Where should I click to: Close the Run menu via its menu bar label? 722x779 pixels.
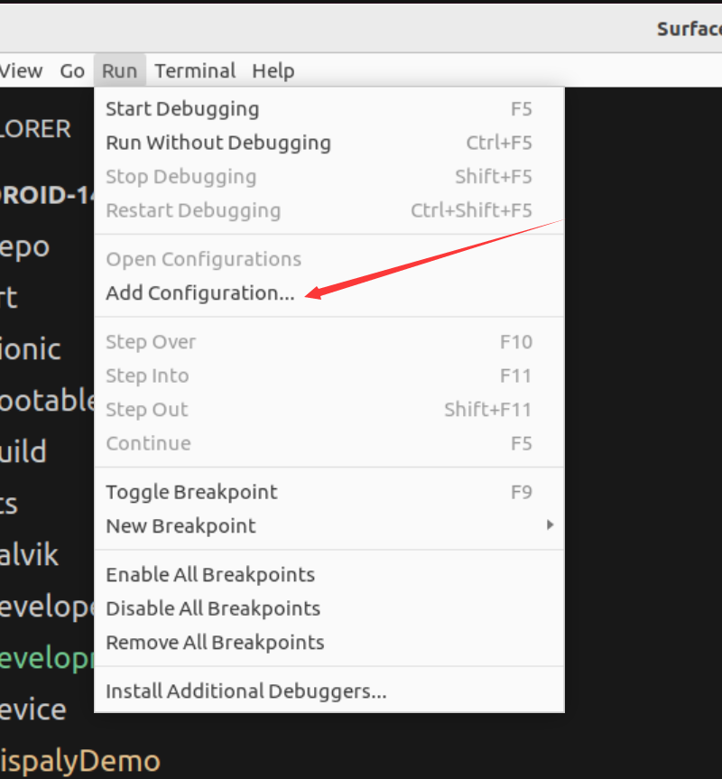119,70
